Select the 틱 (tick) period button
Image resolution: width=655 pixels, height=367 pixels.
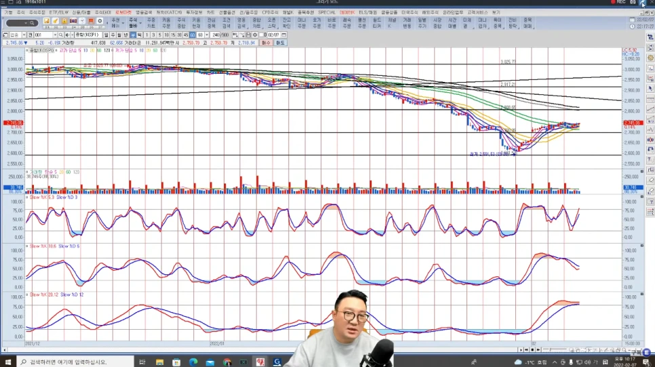coord(139,35)
